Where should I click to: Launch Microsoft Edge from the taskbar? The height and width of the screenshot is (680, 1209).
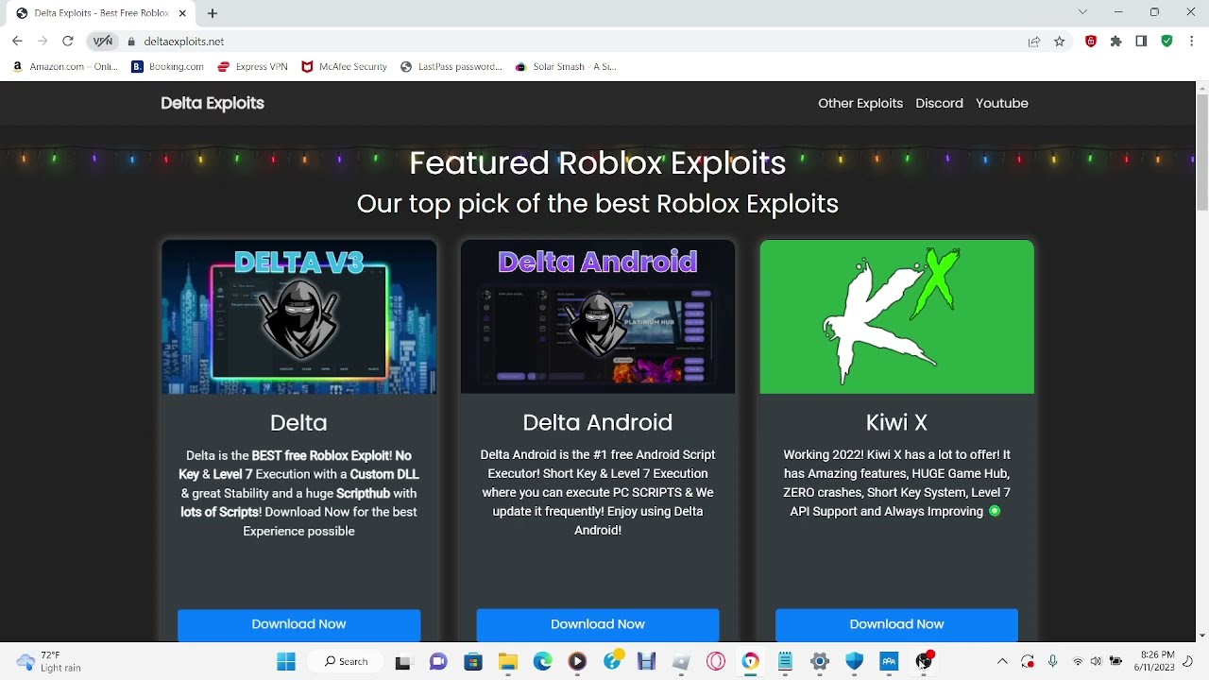(x=542, y=661)
